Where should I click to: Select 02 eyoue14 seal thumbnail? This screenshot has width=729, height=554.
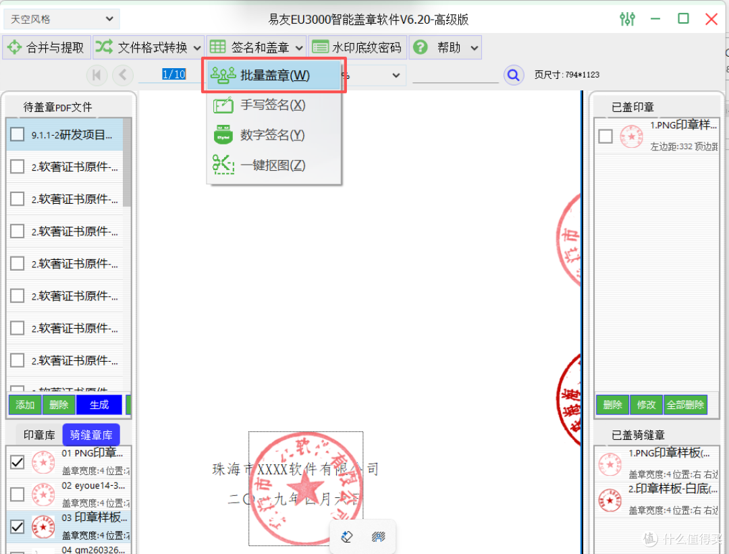[x=43, y=495]
